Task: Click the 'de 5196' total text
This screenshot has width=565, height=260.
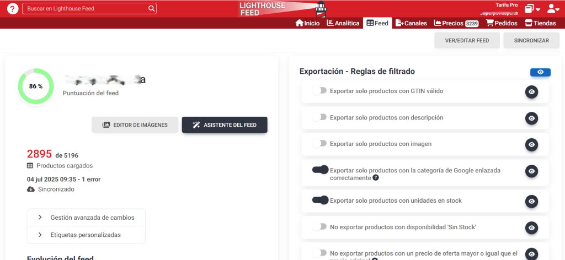Action: tap(67, 156)
